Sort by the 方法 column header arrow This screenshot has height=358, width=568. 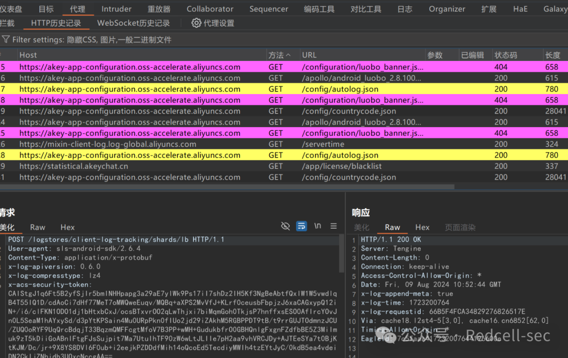click(288, 55)
